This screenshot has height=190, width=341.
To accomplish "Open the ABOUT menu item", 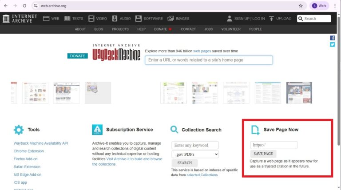I will click(x=80, y=29).
